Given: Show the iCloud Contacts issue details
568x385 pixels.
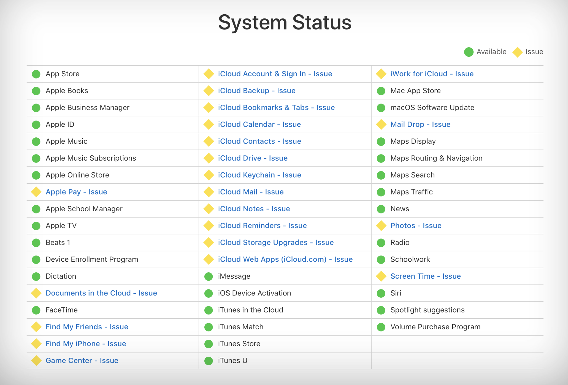Looking at the screenshot, I should click(259, 141).
